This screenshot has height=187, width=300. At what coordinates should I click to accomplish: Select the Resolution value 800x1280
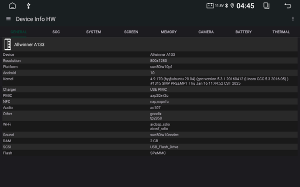[x=158, y=61]
